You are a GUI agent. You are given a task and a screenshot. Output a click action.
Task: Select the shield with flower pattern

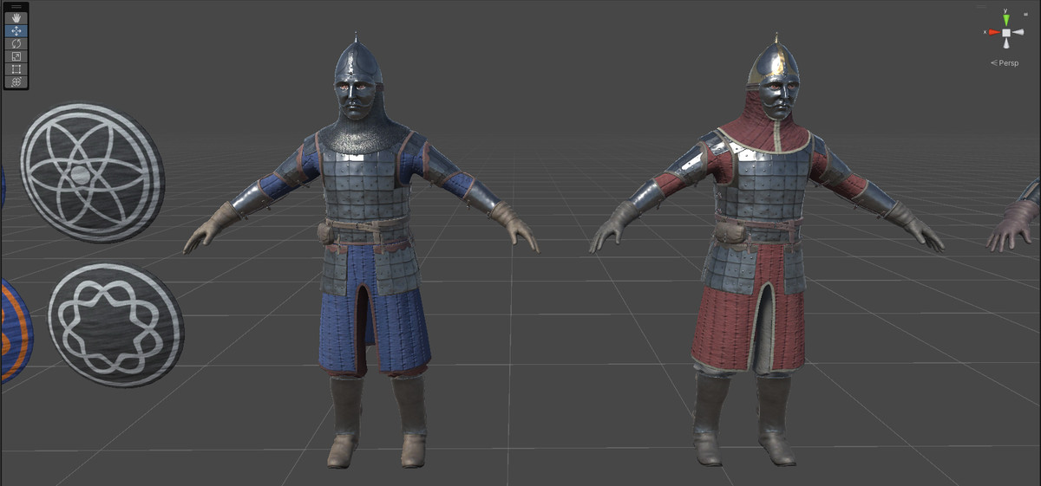(91, 172)
